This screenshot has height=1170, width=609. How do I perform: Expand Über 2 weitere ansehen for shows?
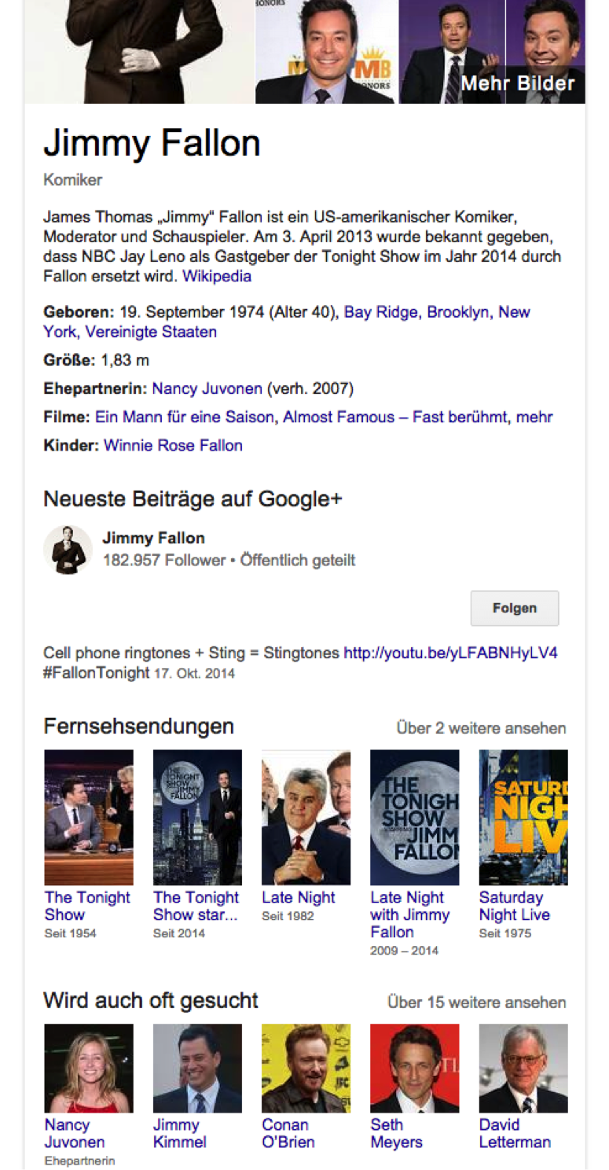481,728
